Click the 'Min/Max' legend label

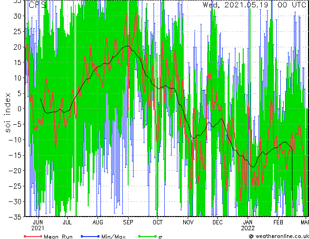coord(113,237)
